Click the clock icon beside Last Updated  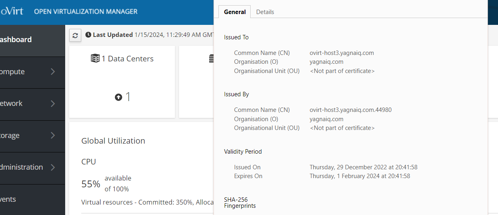(x=88, y=35)
